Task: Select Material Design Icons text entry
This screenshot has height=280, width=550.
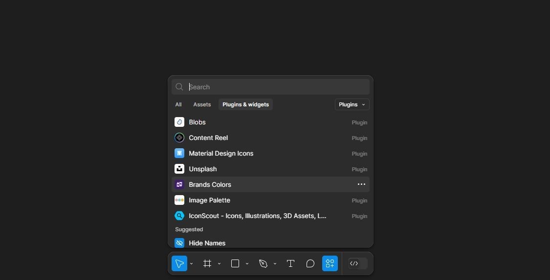Action: click(221, 153)
